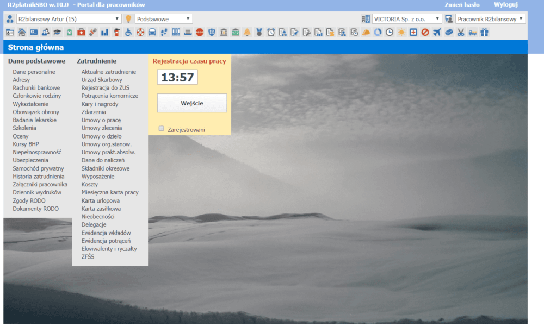Click the Wyloguj link
The height and width of the screenshot is (333, 544).
point(505,4)
